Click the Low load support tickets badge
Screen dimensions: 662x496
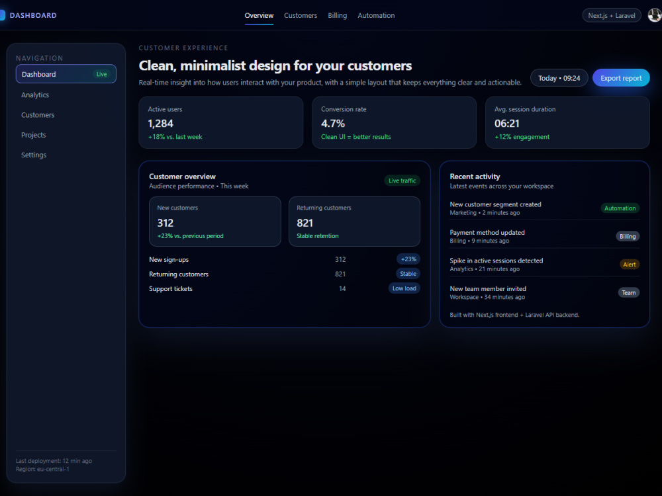(x=404, y=288)
